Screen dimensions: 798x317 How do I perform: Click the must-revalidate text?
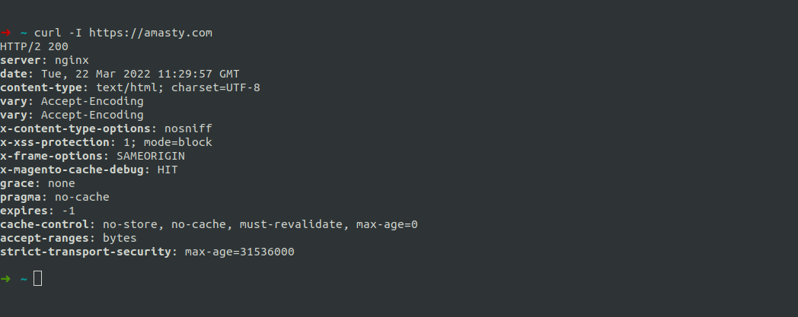click(x=291, y=225)
